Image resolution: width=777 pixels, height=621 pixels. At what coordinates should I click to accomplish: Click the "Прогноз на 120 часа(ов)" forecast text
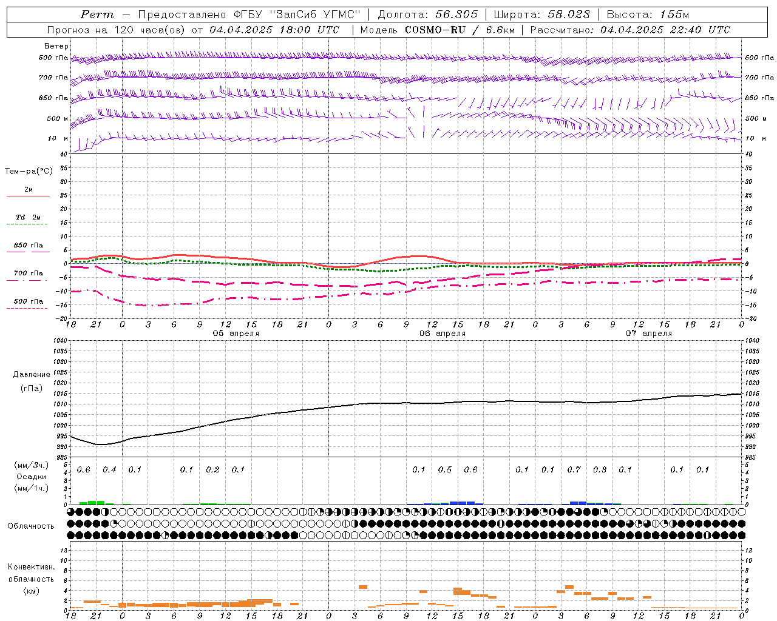coord(117,30)
